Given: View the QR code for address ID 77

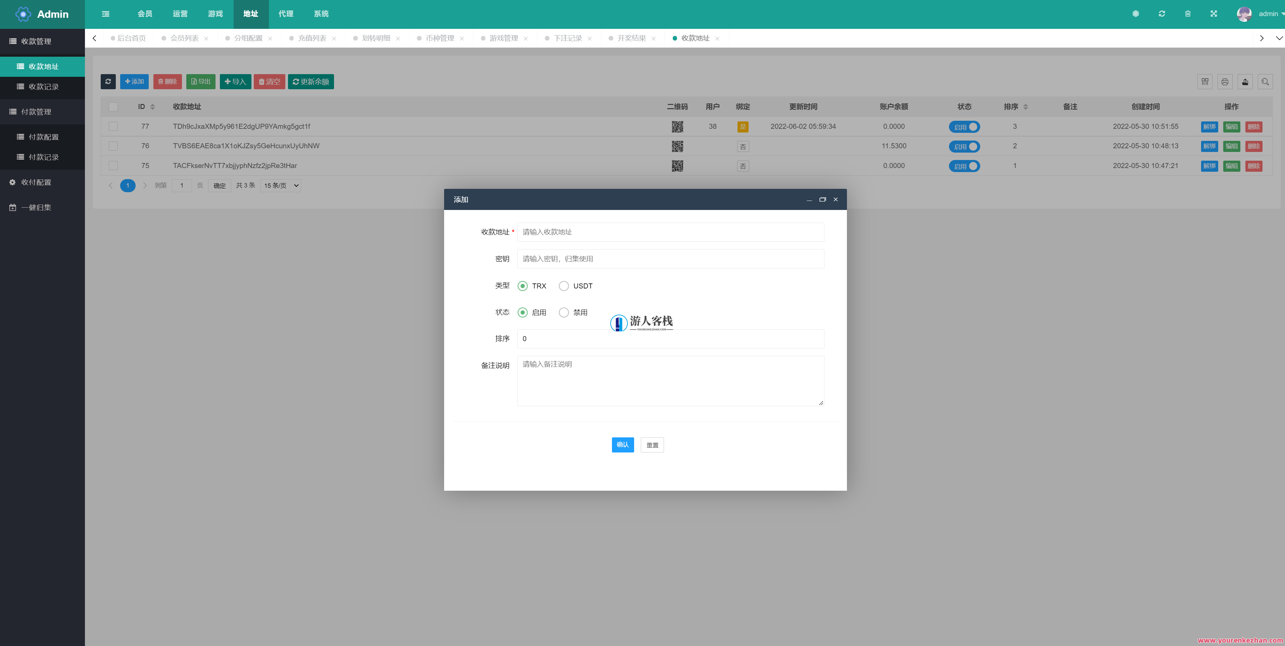Looking at the screenshot, I should [x=677, y=126].
